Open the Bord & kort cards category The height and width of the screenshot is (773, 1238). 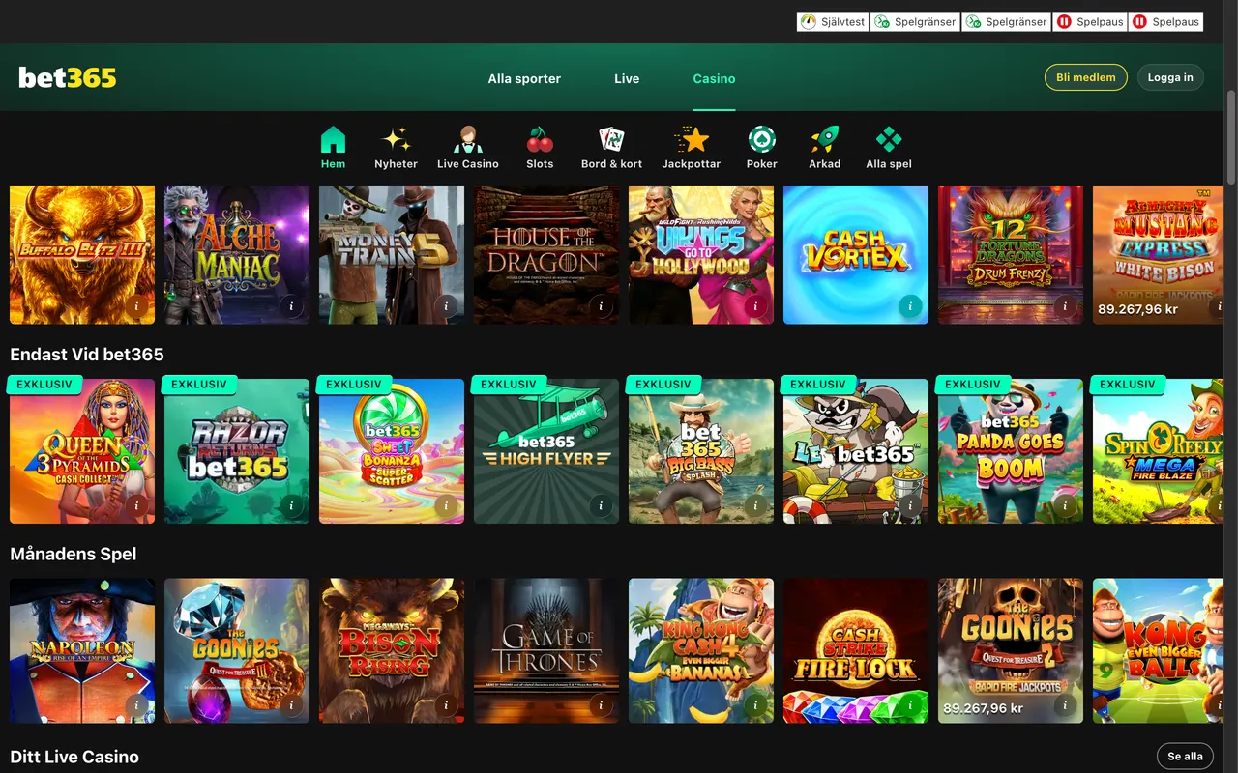tap(611, 147)
